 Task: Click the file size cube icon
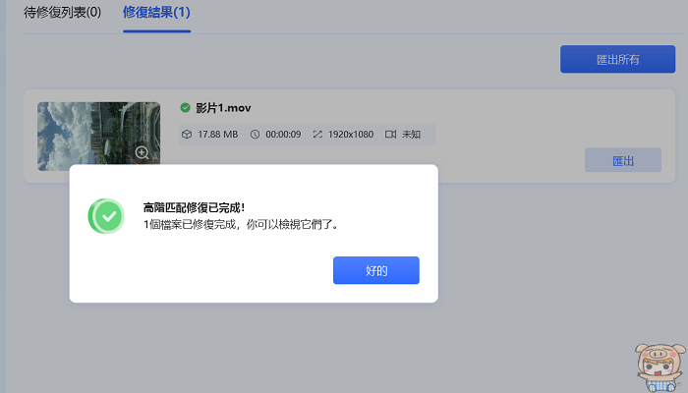click(x=187, y=135)
